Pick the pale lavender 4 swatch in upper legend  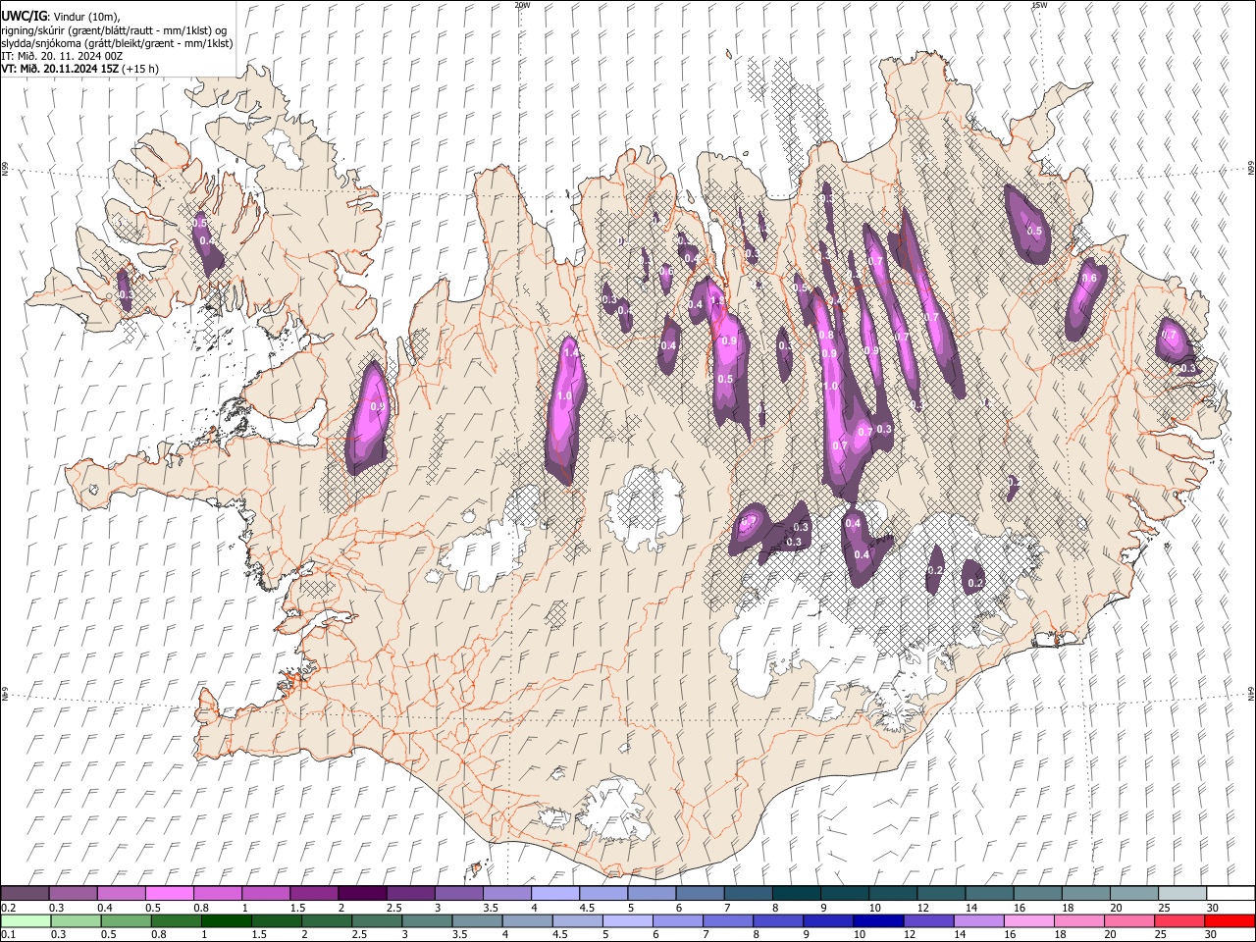tap(554, 894)
